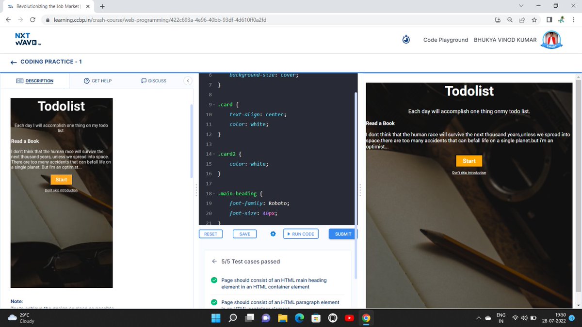Open Chrome tab search dropdown arrow
The image size is (582, 327).
point(521,6)
